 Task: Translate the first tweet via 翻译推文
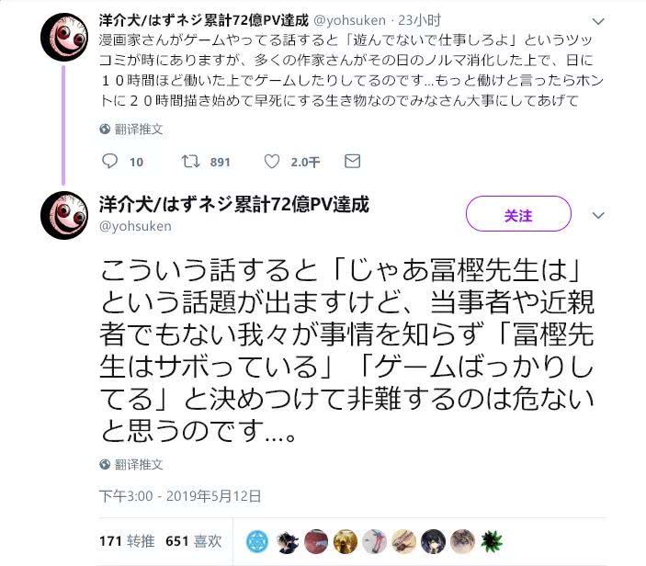pos(139,130)
